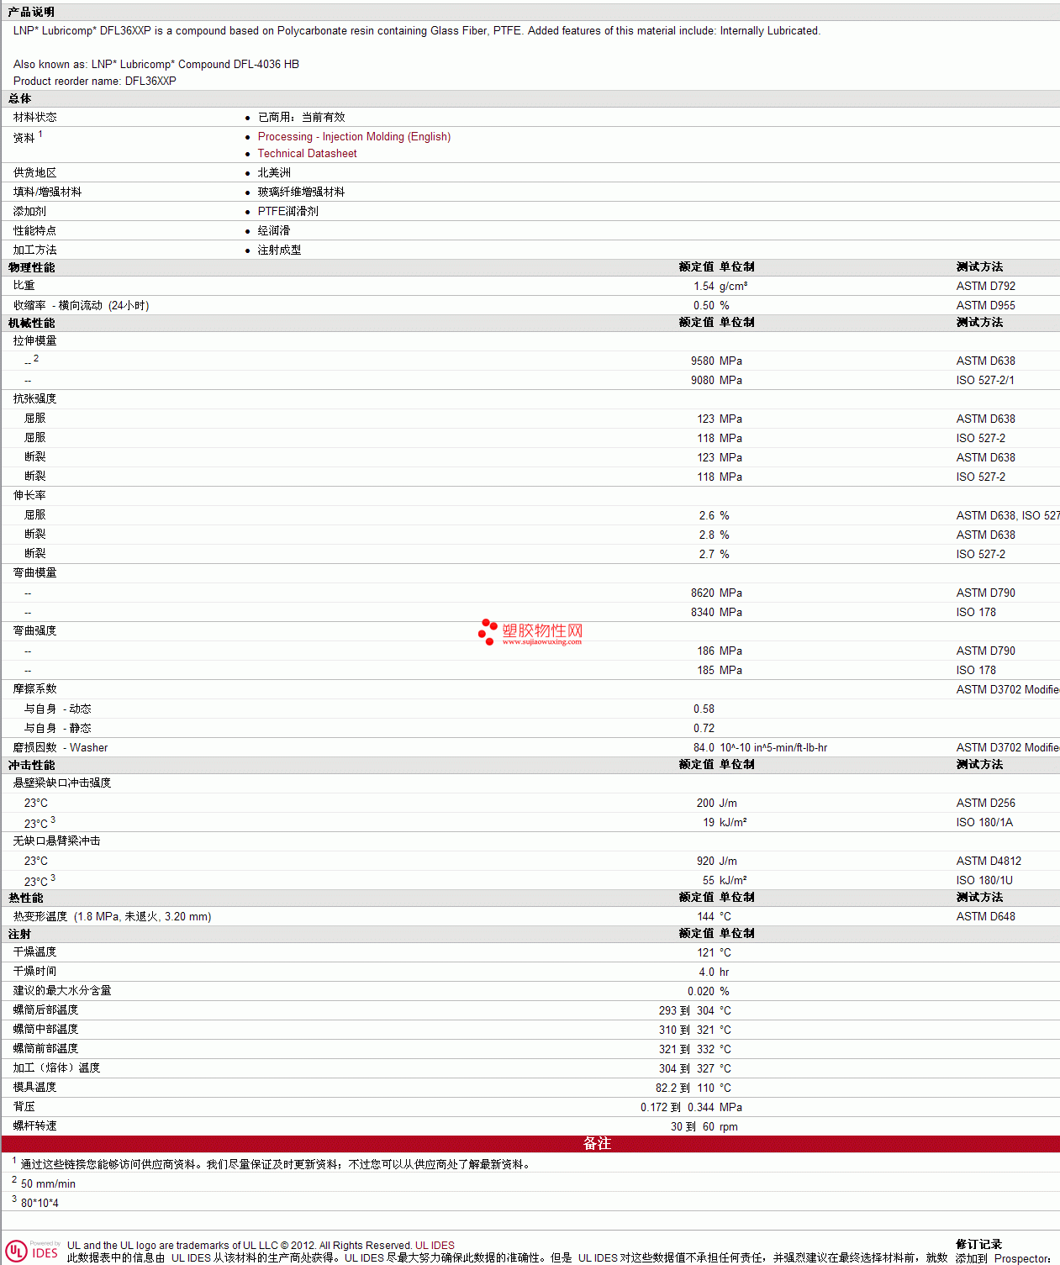Click the 抗张强度 row label
The height and width of the screenshot is (1265, 1060).
pos(34,398)
